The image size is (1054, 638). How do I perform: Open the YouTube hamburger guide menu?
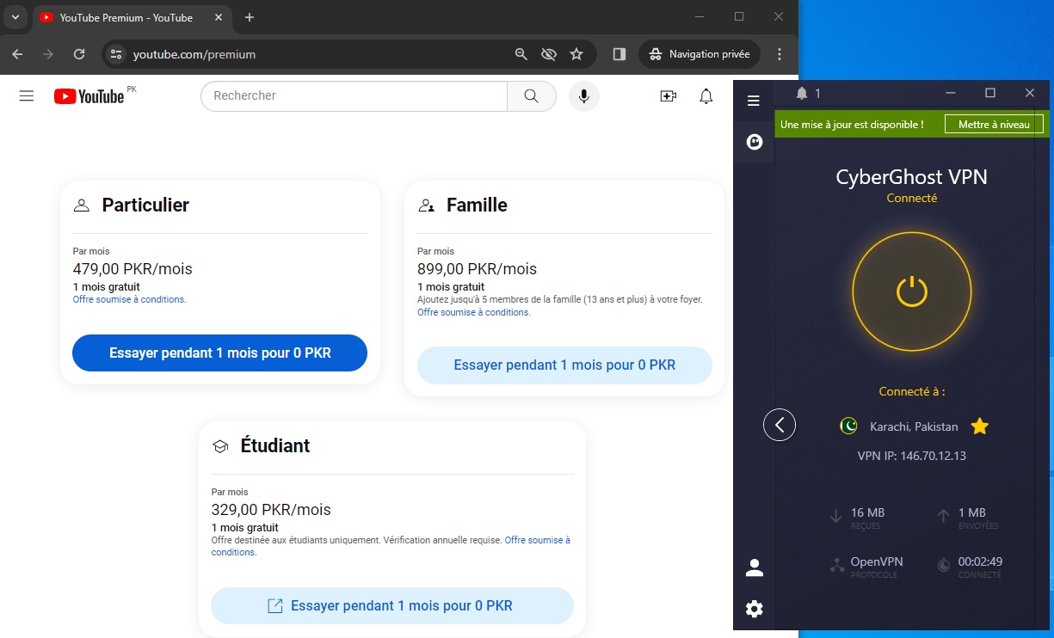tap(27, 96)
